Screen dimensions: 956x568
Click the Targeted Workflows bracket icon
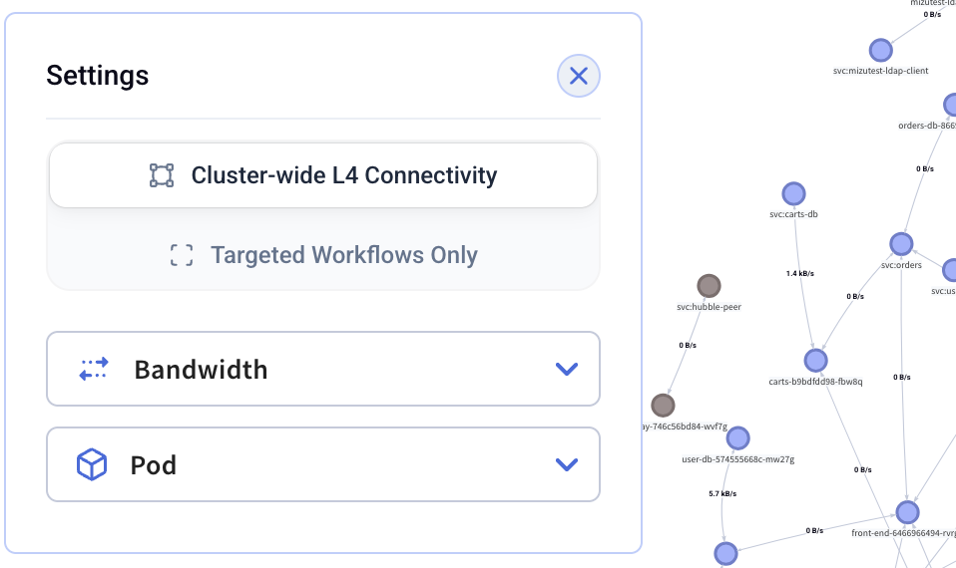point(182,255)
